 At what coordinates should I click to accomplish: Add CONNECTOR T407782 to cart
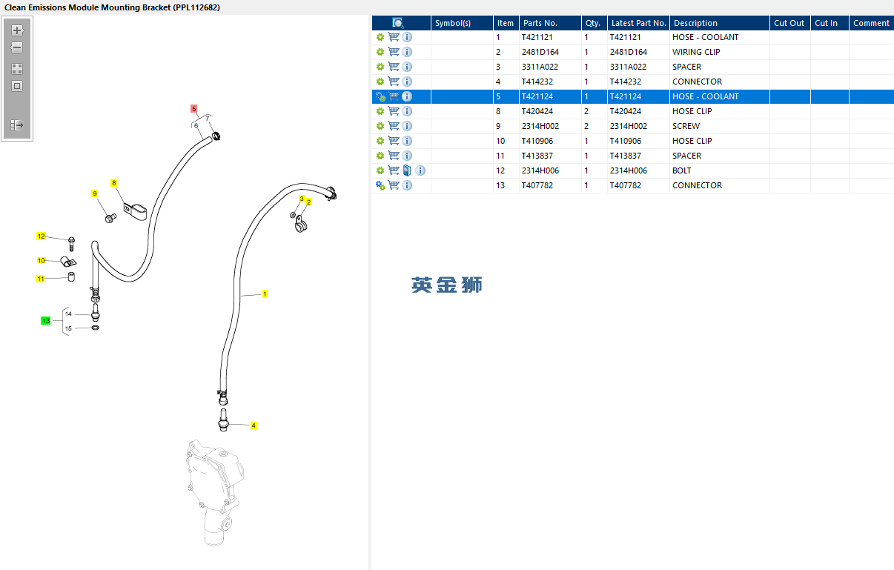(394, 185)
